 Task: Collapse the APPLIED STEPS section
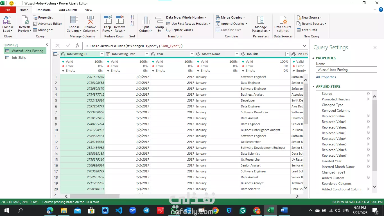(314, 87)
